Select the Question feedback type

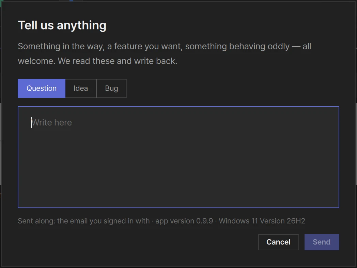[42, 88]
